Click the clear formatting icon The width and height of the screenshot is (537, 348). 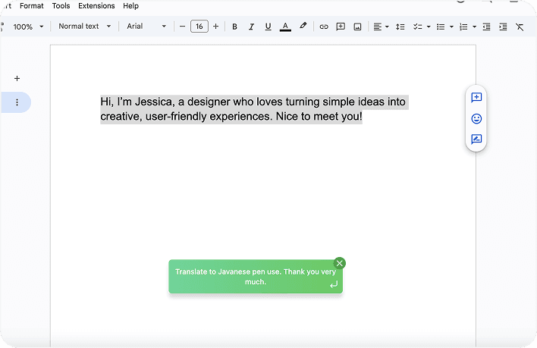(x=520, y=27)
